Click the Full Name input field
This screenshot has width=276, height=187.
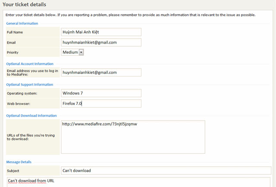coord(101,32)
